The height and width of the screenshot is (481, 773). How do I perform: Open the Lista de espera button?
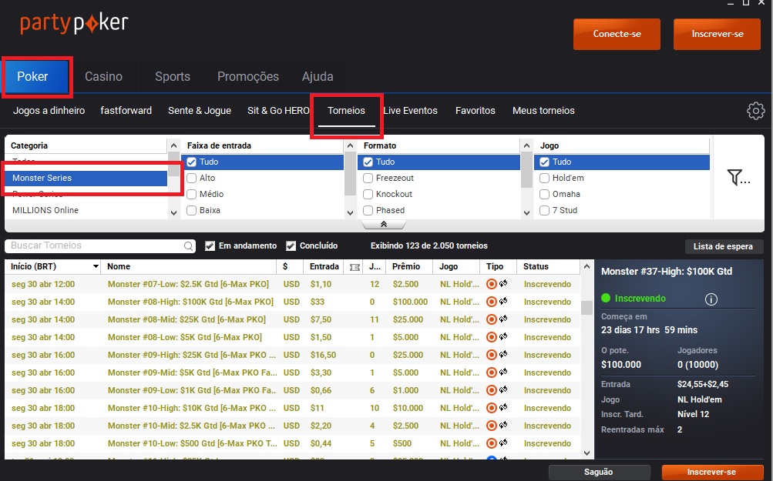(x=724, y=246)
